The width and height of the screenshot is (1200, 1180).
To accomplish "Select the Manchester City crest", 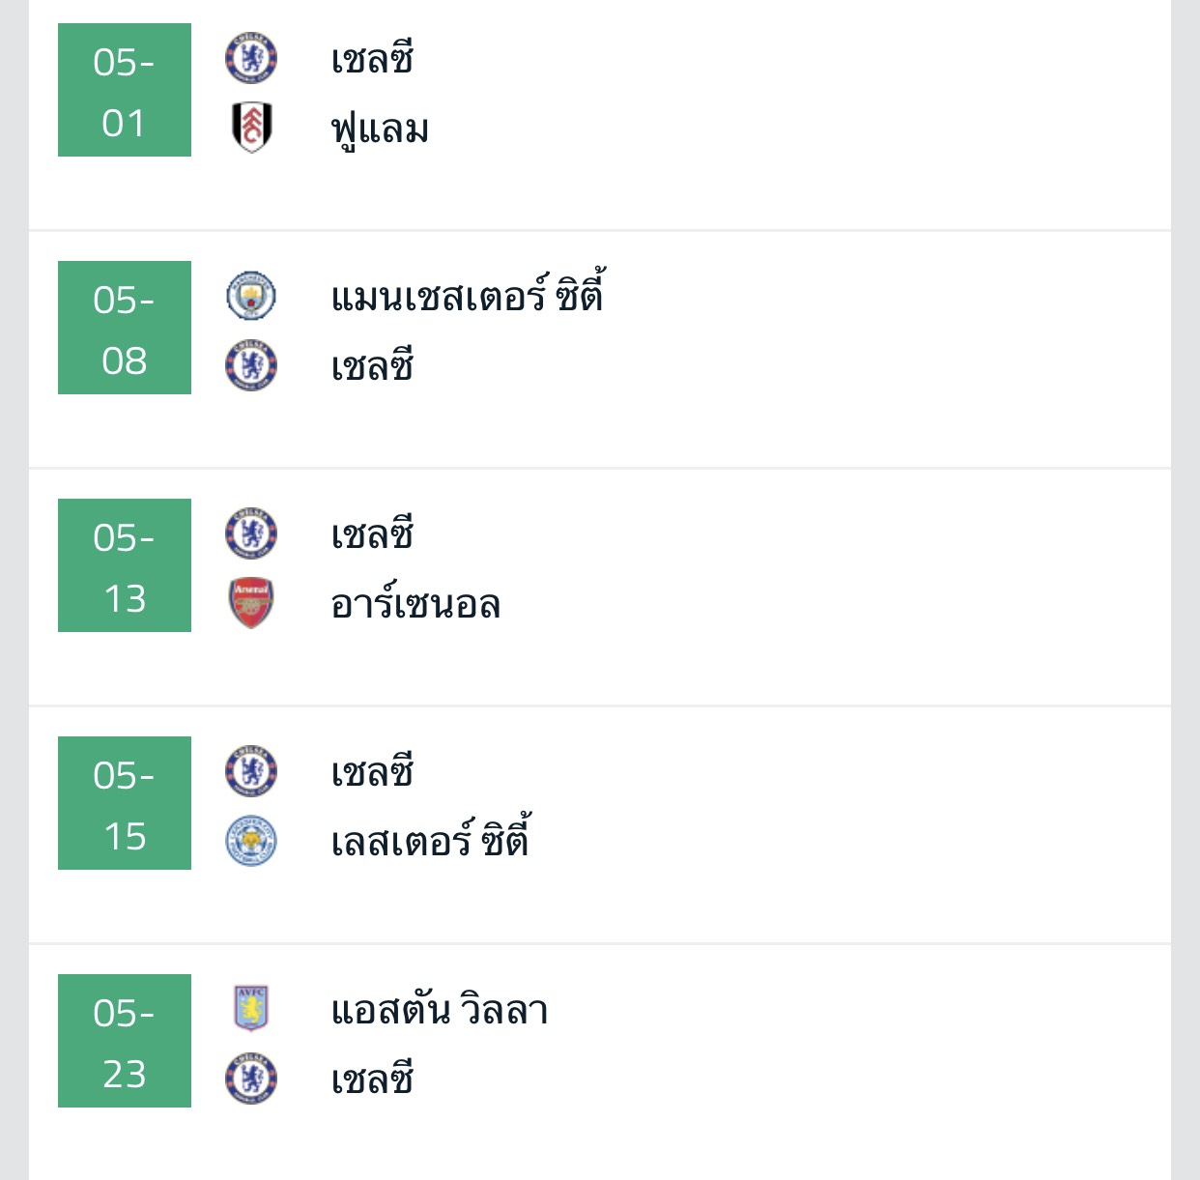I will 251,297.
